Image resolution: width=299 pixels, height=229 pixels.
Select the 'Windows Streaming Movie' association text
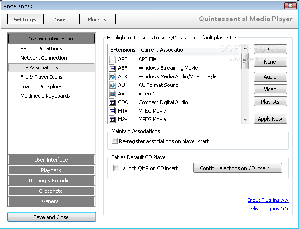pyautogui.click(x=168, y=68)
